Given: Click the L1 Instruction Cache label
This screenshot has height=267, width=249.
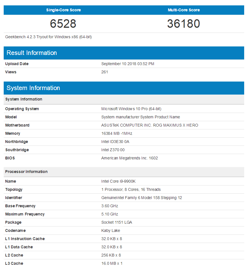Looking at the screenshot, I should 25,239.
